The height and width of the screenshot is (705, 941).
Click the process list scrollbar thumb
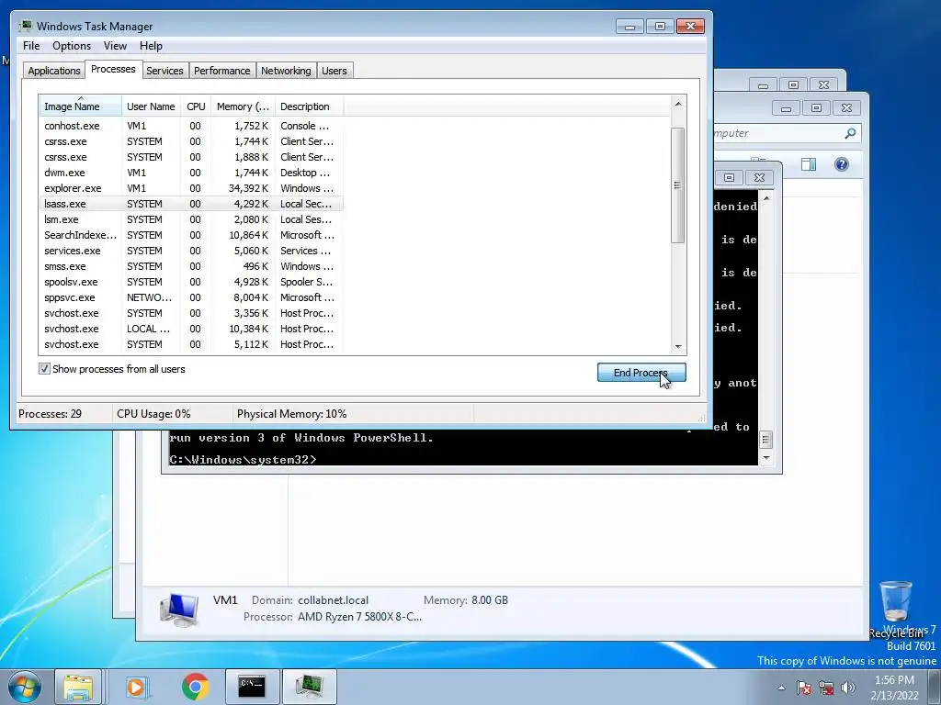[x=677, y=185]
